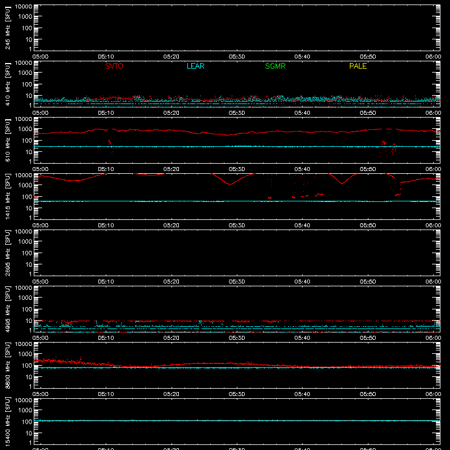
Task: Click 05:10 time label under 2695 MHz panel
Action: [x=106, y=282]
